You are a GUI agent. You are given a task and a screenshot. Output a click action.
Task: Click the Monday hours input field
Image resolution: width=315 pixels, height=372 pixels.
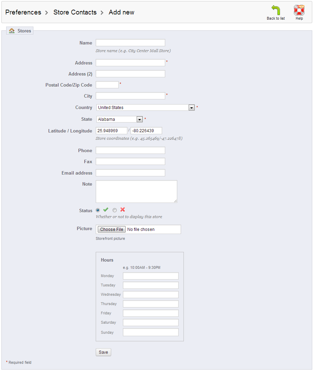pyautogui.click(x=150, y=276)
